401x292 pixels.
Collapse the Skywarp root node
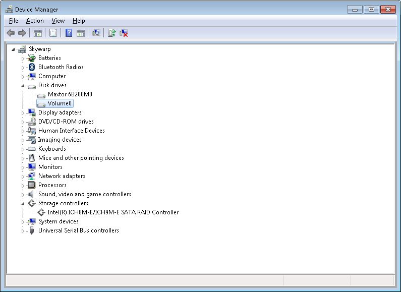pos(13,49)
